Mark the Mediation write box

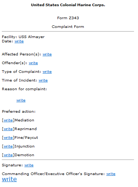(x=8, y=120)
